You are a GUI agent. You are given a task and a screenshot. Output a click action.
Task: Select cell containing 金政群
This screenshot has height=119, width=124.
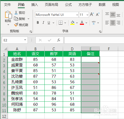(17, 59)
